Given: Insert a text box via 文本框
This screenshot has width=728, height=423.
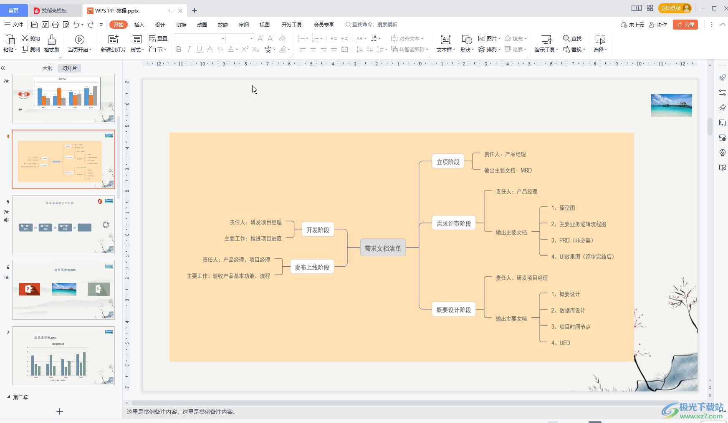Looking at the screenshot, I should click(x=446, y=43).
